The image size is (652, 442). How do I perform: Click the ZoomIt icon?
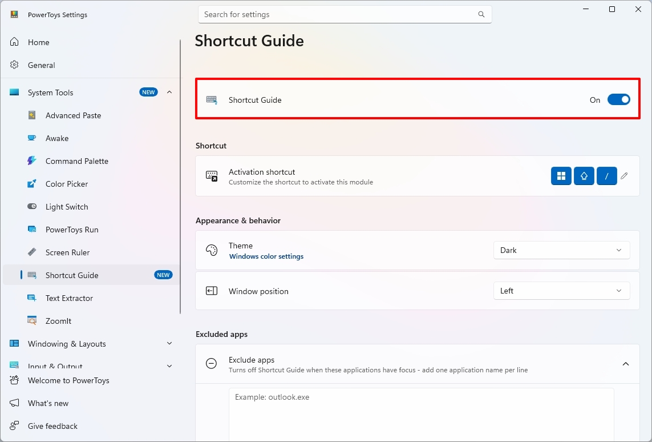(x=32, y=321)
